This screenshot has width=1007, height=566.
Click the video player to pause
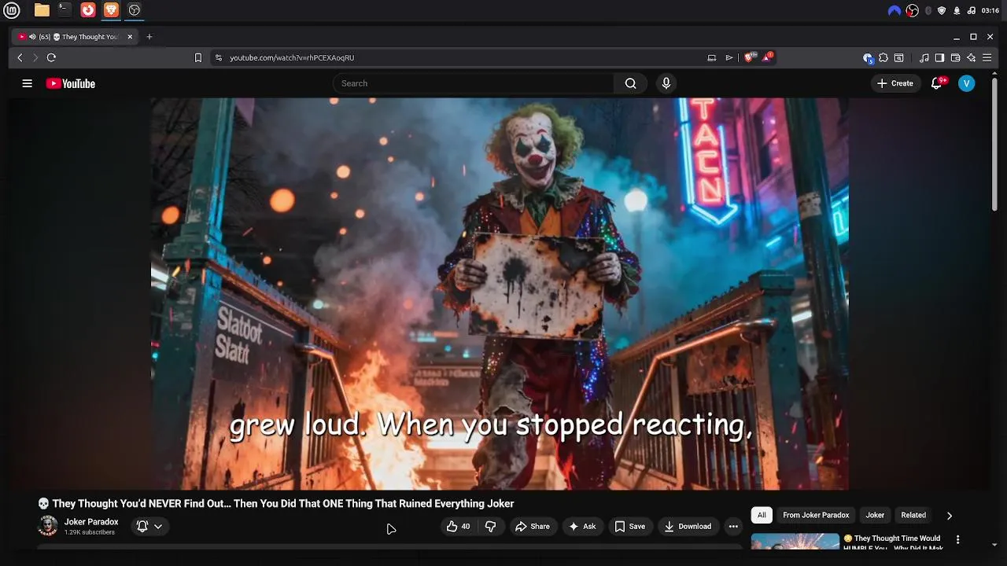(500, 294)
